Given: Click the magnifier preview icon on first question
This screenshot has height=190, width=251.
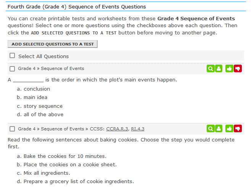Looking at the screenshot, I should coord(211,68).
